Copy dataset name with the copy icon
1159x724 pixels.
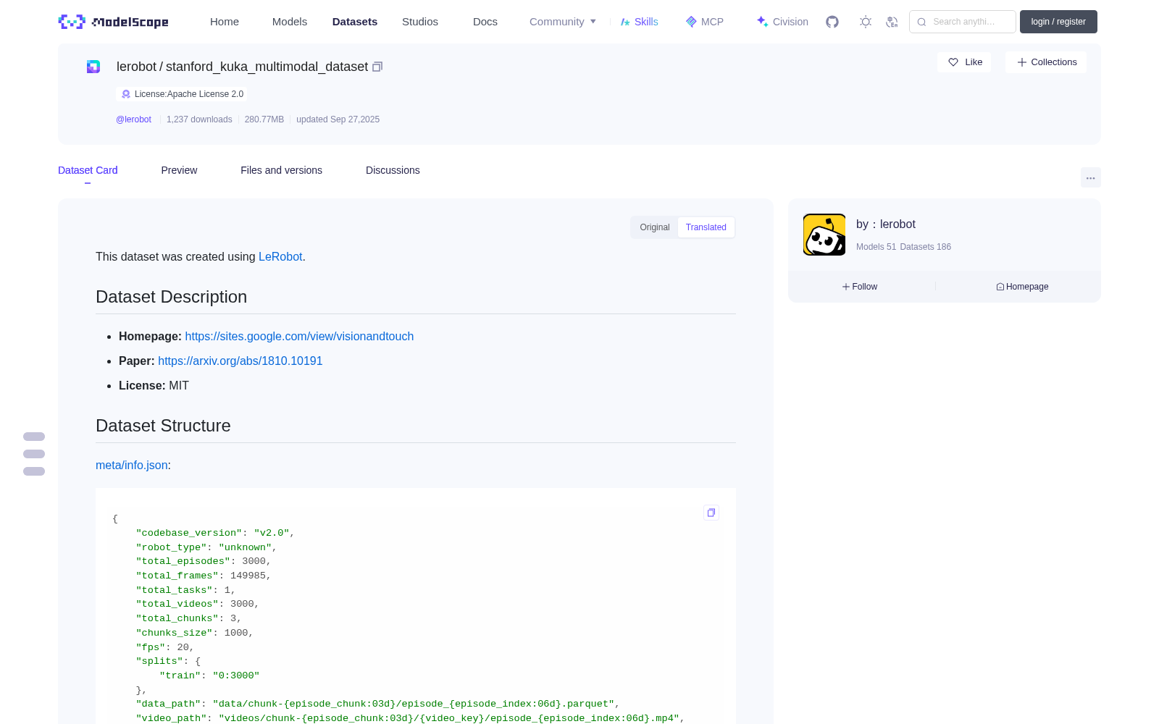point(377,67)
